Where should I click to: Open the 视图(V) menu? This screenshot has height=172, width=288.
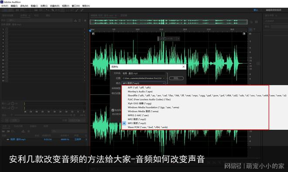(66, 6)
